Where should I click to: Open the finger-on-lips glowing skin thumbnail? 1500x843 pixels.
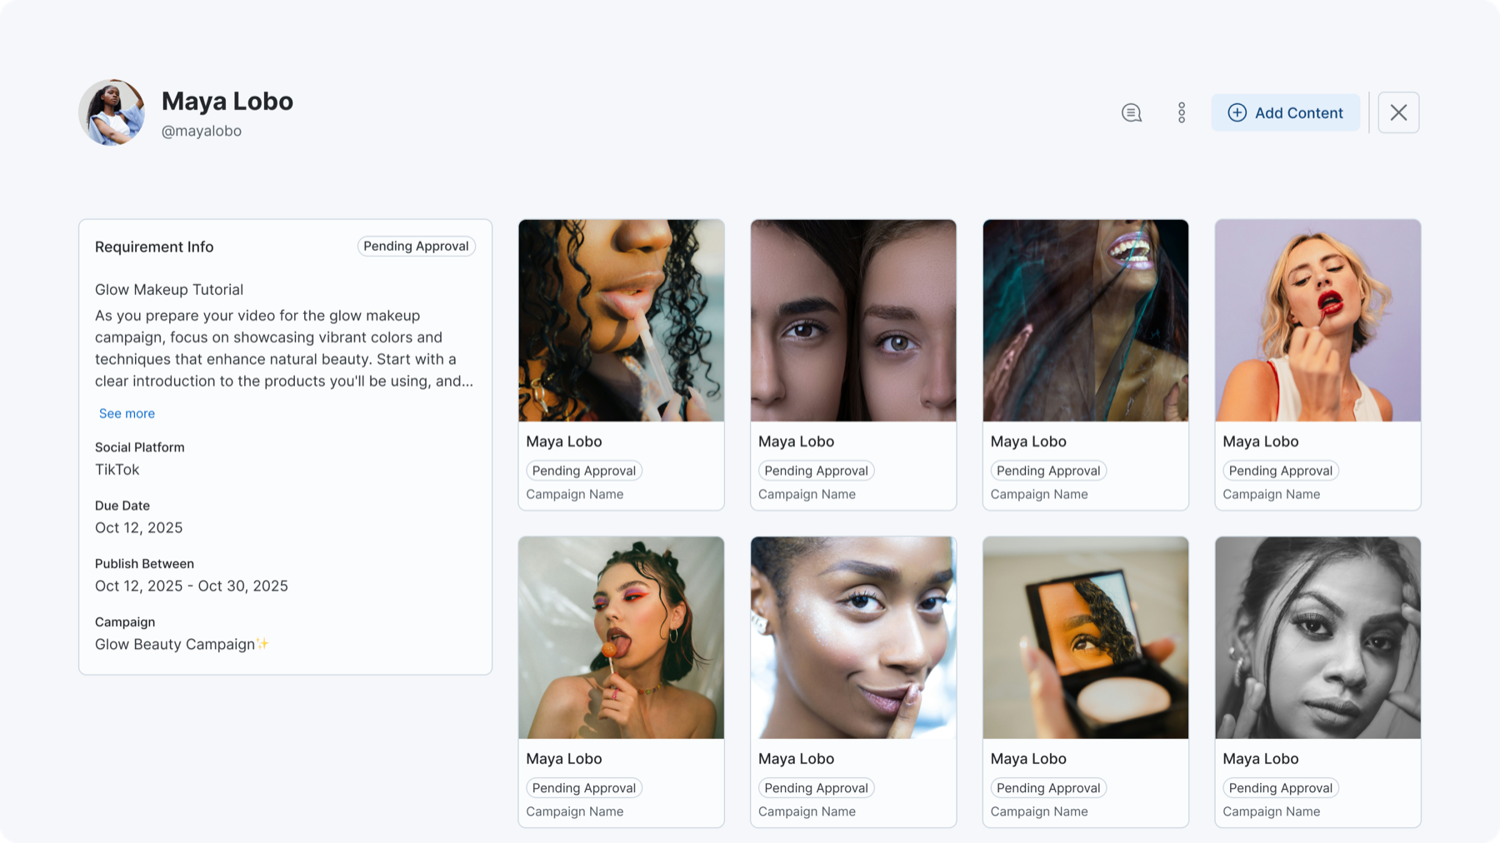pyautogui.click(x=853, y=638)
